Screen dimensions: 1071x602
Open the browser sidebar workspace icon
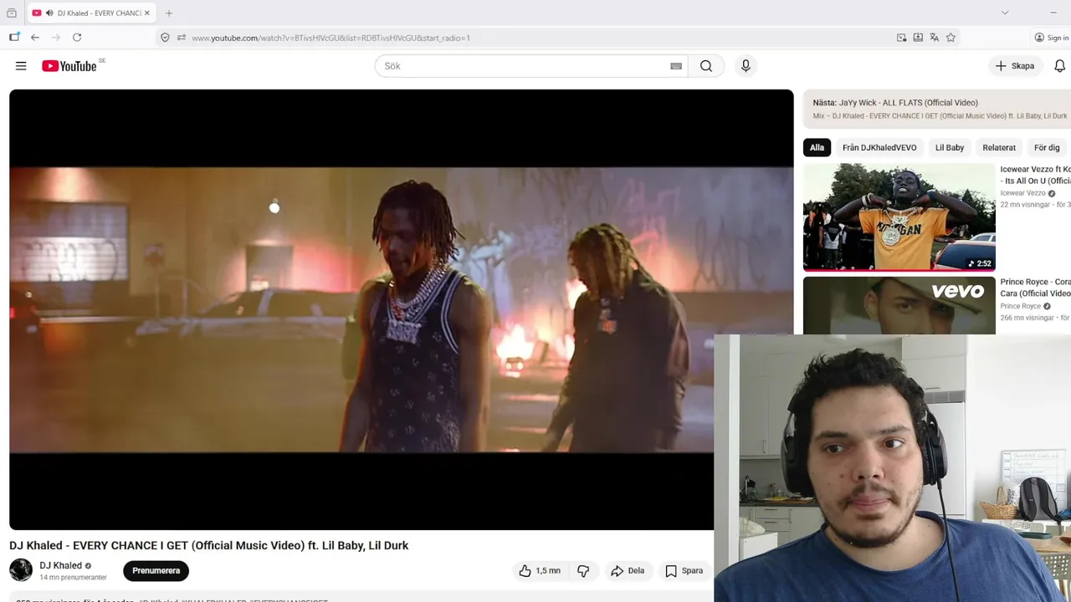tap(14, 38)
